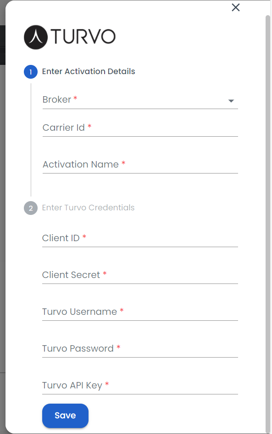Select the blue step 1 circle

31,72
